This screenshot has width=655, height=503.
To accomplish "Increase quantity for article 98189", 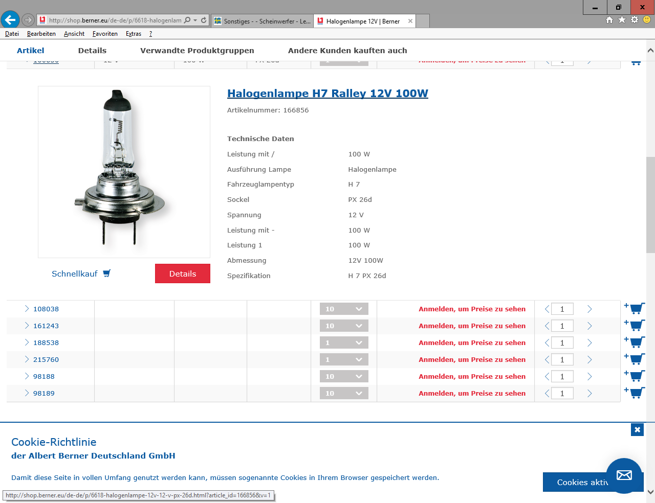I will [x=589, y=393].
